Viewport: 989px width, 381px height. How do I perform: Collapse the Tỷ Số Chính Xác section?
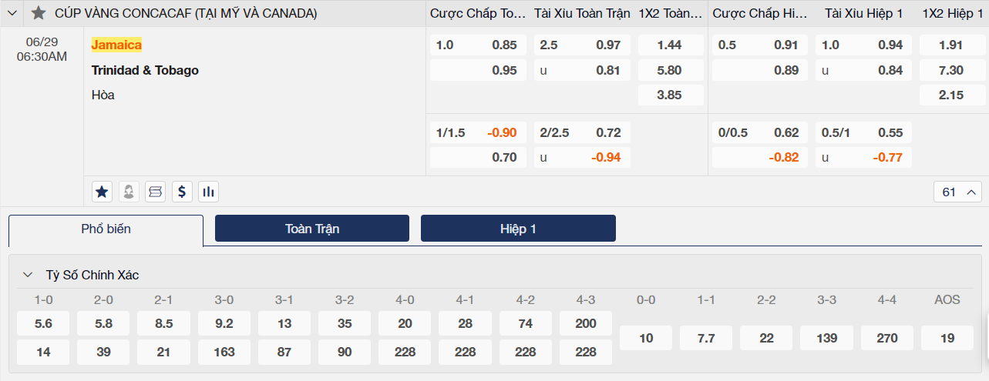(28, 275)
